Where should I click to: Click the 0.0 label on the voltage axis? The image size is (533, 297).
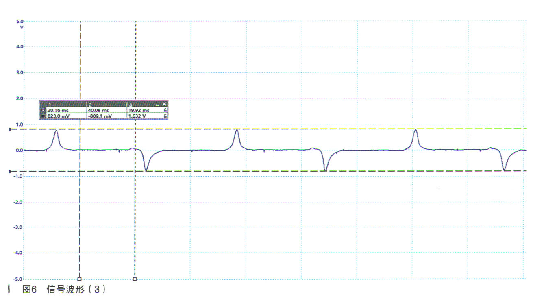[x=20, y=150]
